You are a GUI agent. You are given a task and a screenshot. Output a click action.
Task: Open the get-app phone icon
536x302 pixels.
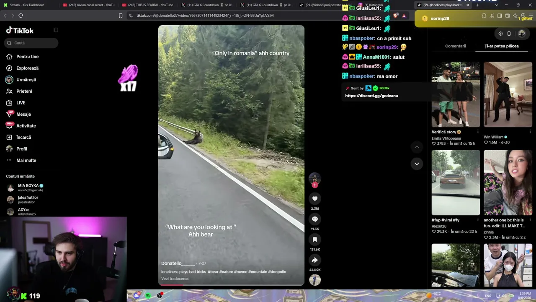(x=509, y=34)
